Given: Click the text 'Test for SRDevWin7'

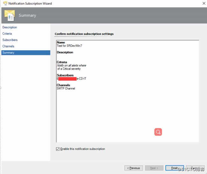Looking at the screenshot, I should 69,46.
